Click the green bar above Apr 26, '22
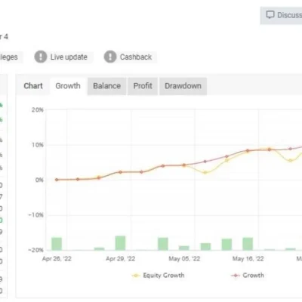Viewport: 302px width, 302px height. tap(57, 244)
